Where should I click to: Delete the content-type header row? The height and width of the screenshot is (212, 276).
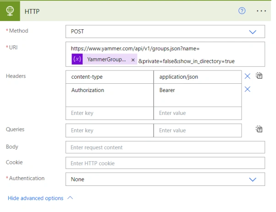(247, 76)
